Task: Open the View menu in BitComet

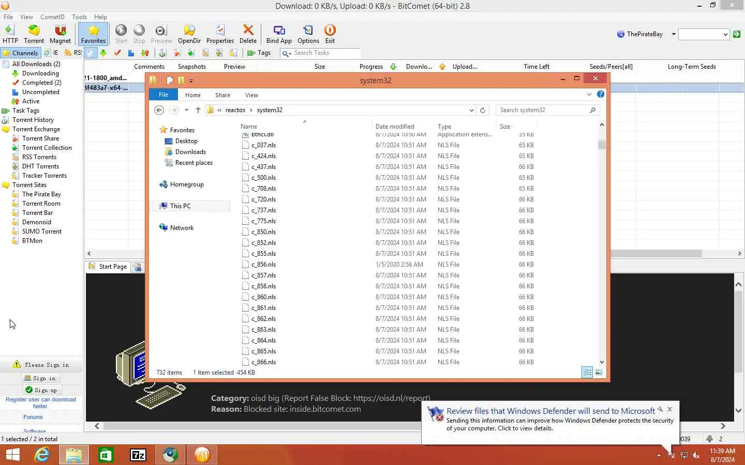Action: coord(26,17)
